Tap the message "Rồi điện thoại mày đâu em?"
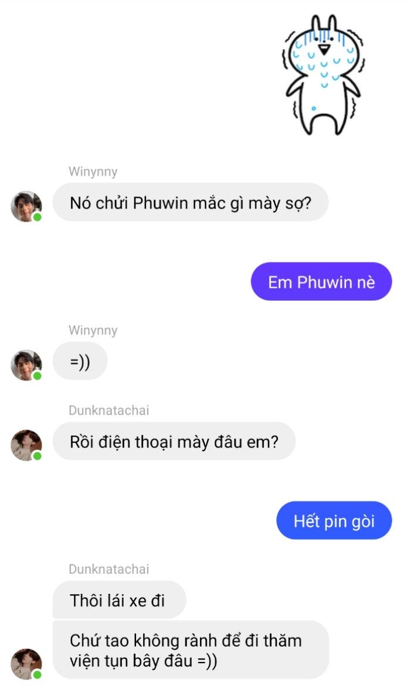Image resolution: width=414 pixels, height=696 pixels. [x=174, y=441]
